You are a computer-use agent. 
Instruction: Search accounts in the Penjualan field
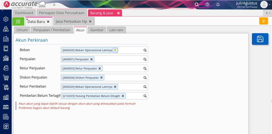point(145,59)
